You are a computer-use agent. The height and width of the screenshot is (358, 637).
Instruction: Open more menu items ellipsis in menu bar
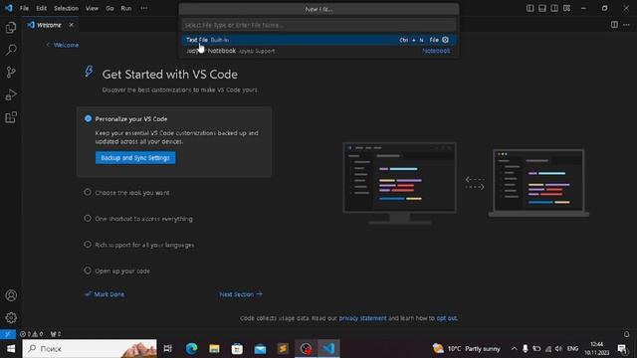(144, 8)
